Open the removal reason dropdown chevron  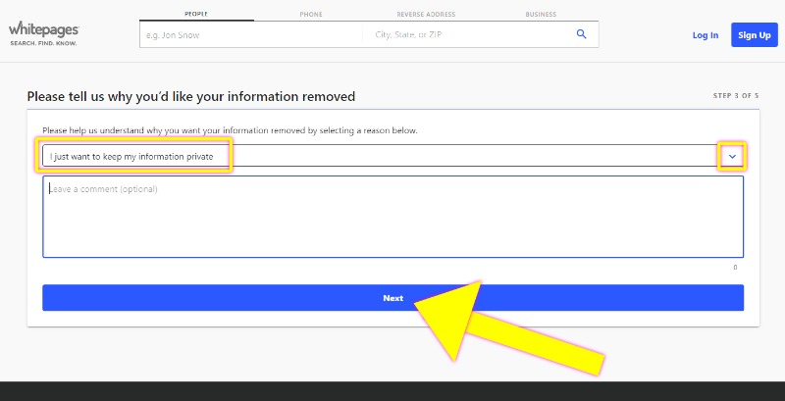pos(732,157)
